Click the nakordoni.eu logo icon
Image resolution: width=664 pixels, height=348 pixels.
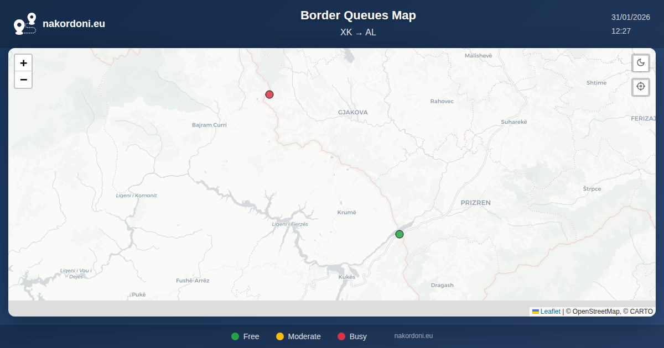[25, 24]
